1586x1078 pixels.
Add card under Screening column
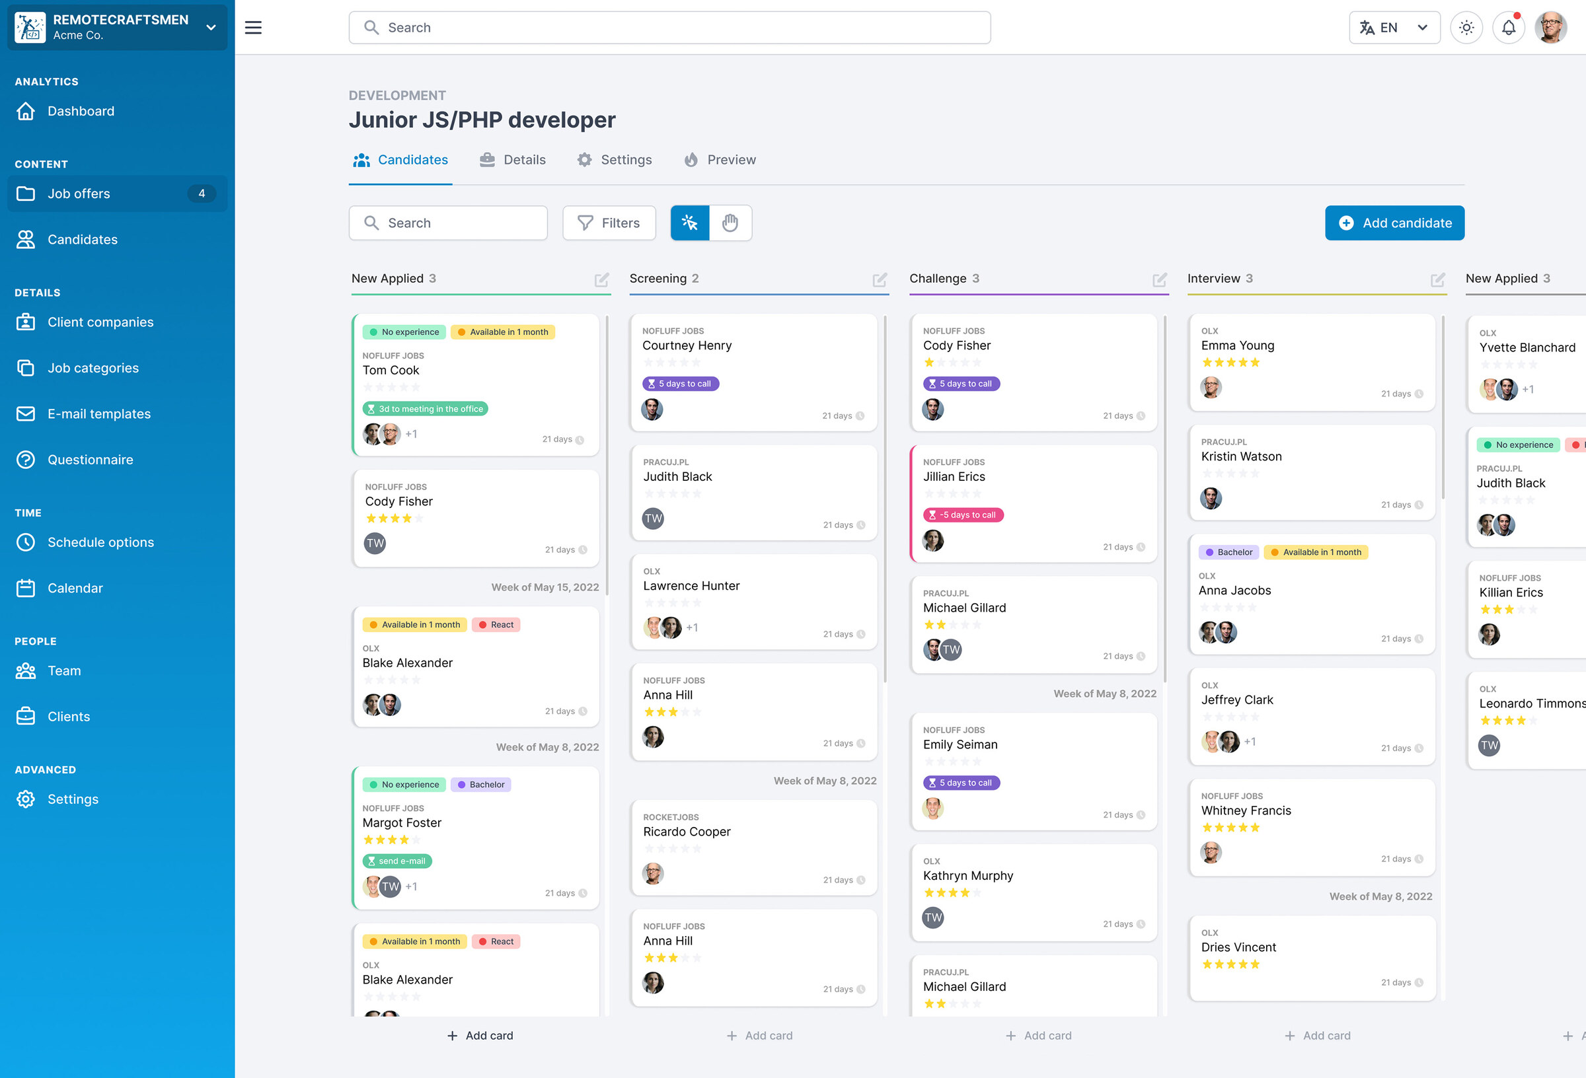759,1036
